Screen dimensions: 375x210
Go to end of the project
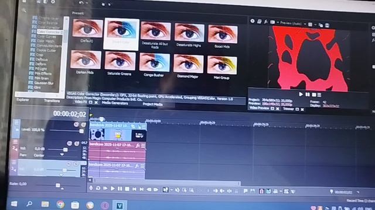142,189
